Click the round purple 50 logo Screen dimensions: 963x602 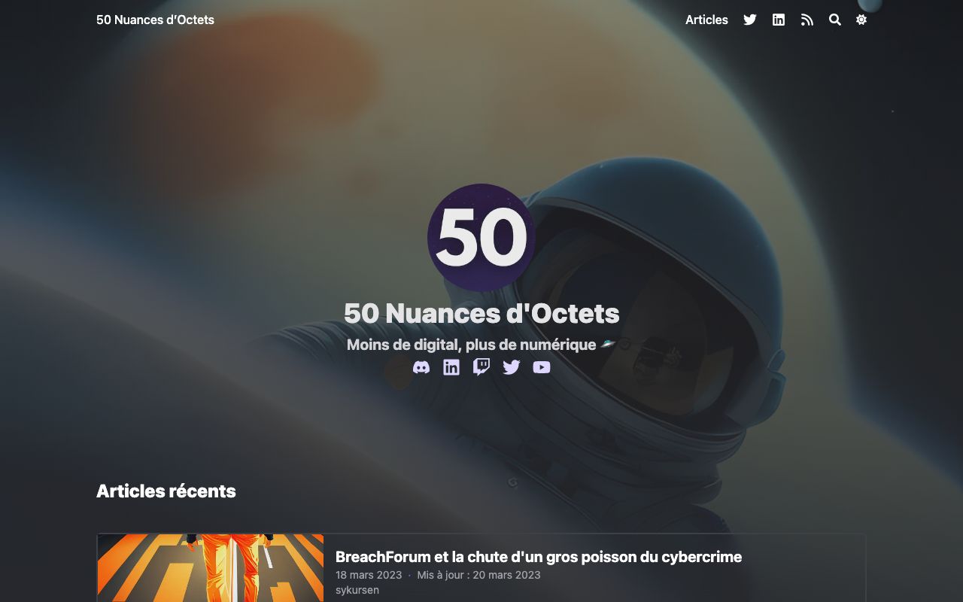coord(481,238)
